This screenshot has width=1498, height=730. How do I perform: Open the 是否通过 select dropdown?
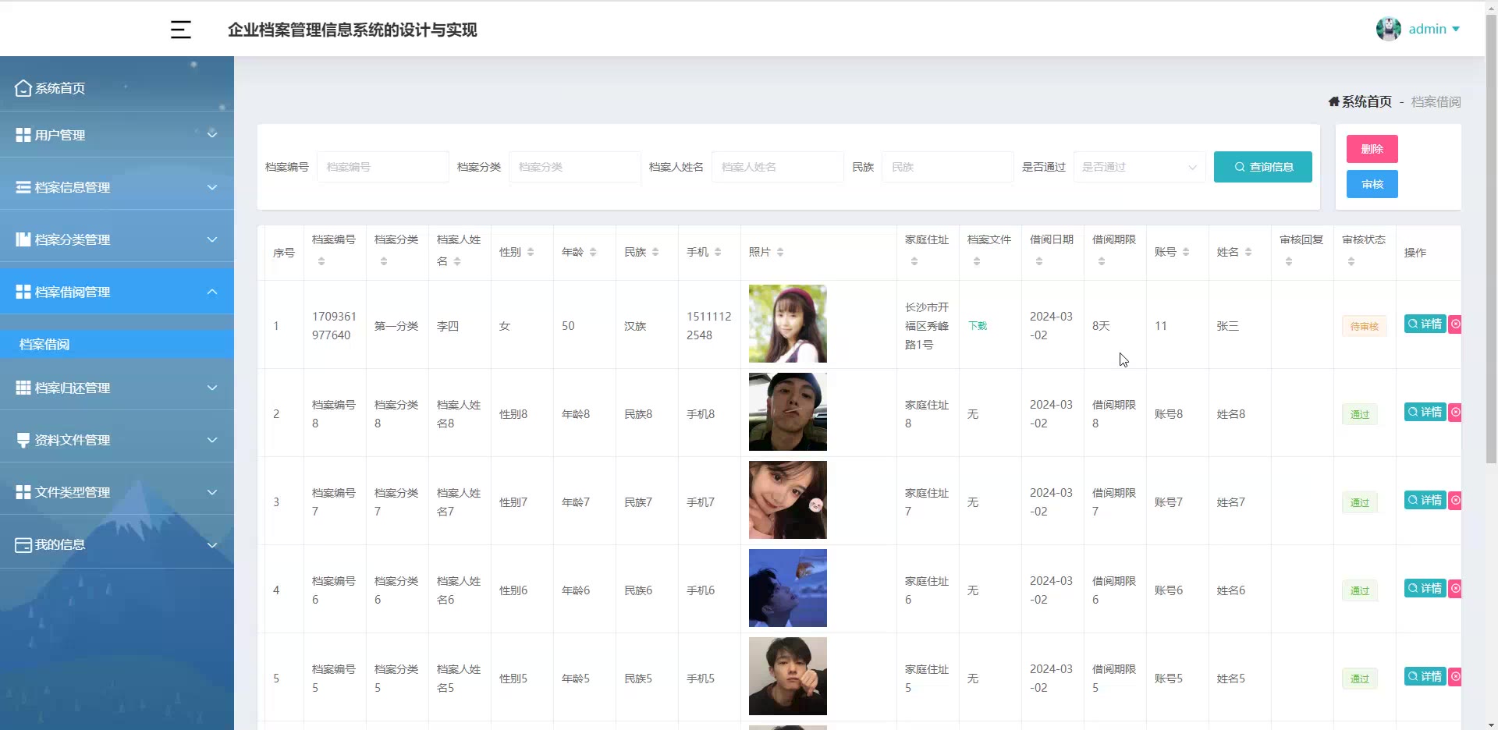click(1139, 167)
